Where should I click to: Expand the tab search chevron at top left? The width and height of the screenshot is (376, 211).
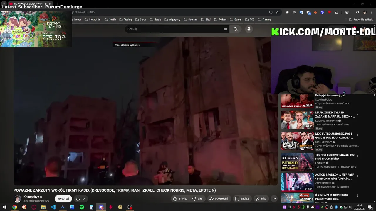click(4, 4)
